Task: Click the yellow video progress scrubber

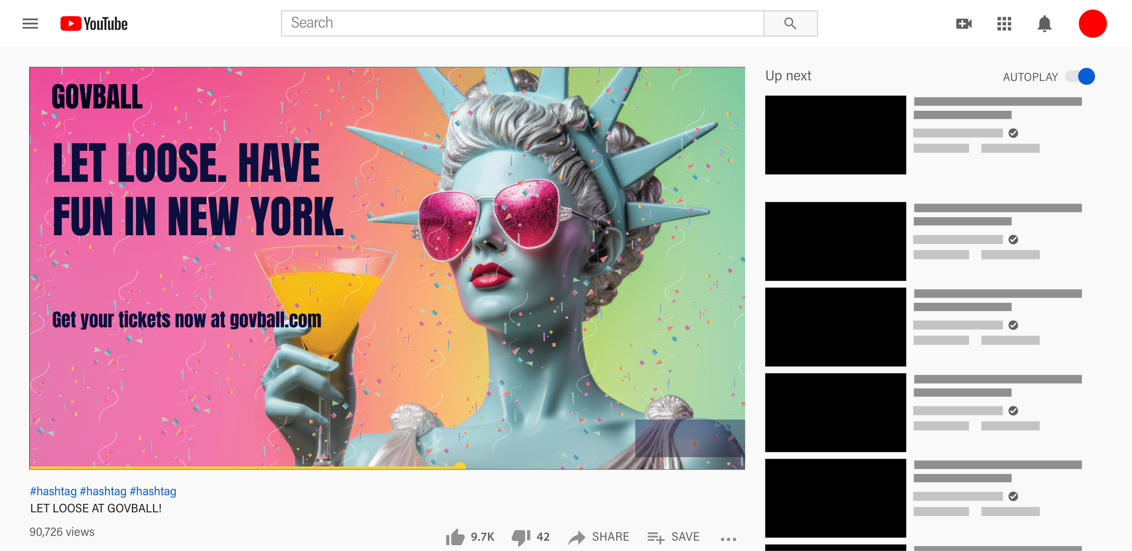Action: tap(460, 466)
